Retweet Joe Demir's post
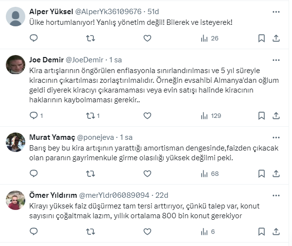This screenshot has height=246, width=292. [x=90, y=115]
